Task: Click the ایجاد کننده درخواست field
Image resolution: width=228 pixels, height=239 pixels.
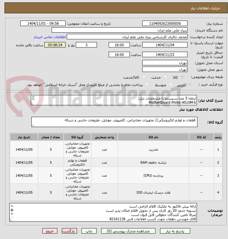Action: pos(127,37)
